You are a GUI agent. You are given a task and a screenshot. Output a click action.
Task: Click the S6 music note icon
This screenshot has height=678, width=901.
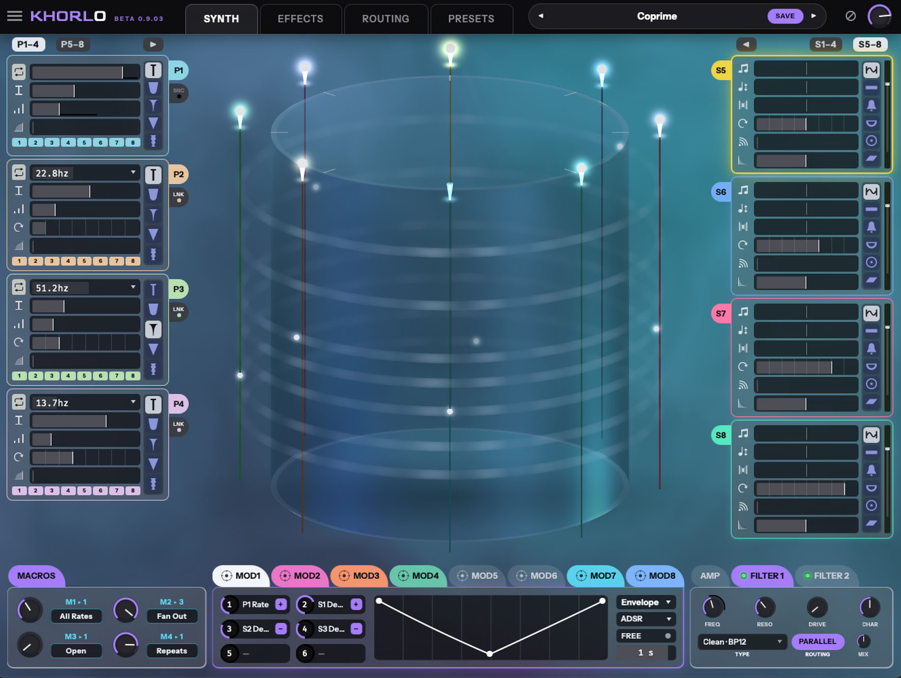743,191
